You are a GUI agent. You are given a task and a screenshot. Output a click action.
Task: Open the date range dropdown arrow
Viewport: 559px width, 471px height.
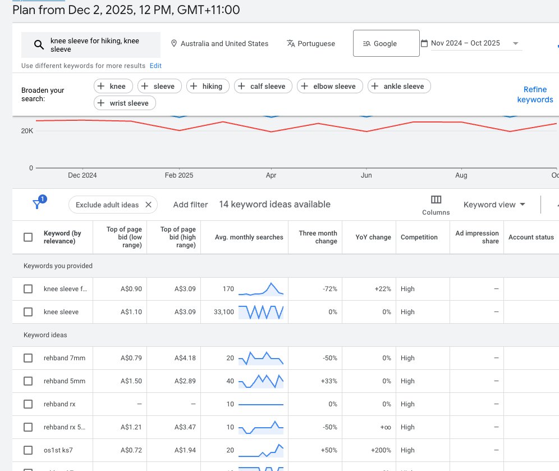click(x=515, y=43)
